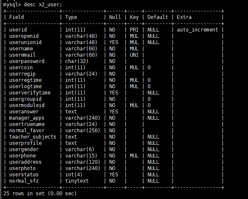Click the char(32) type value
The image size is (248, 199).
77,61
